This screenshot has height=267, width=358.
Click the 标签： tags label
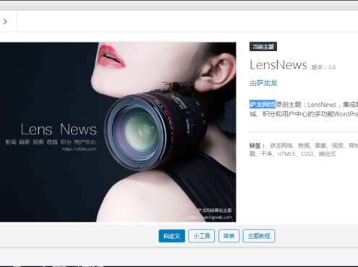click(257, 146)
